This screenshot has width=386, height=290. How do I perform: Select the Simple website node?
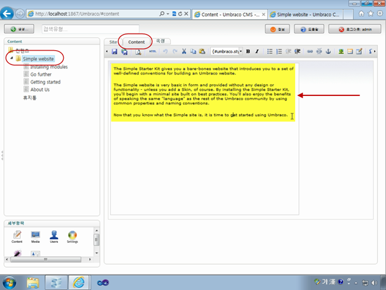(38, 59)
